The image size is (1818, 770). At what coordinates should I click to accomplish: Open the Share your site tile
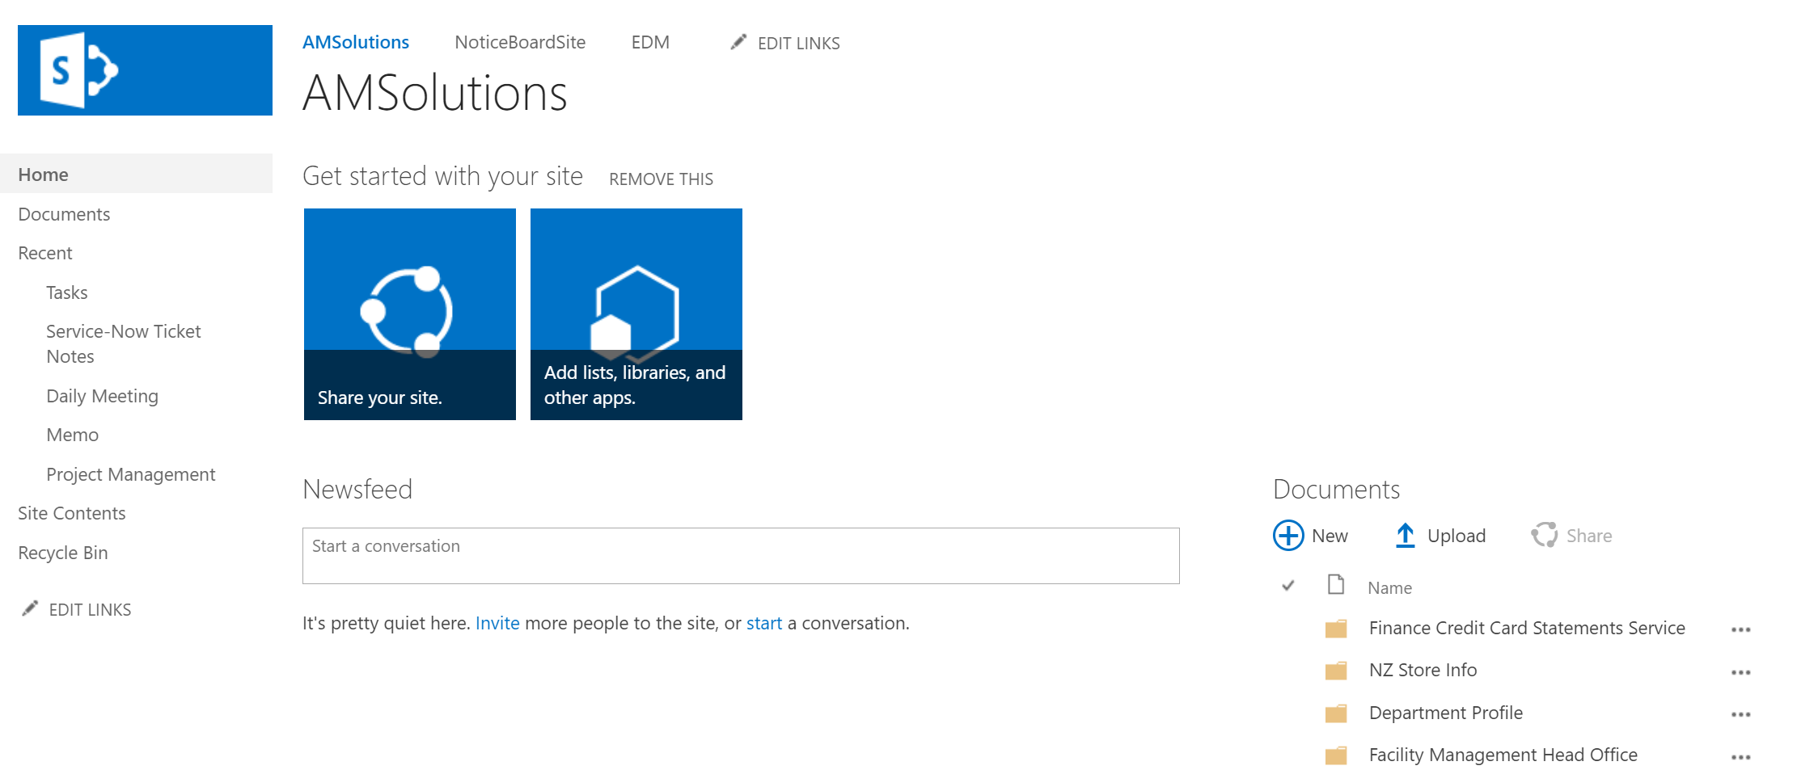click(x=410, y=314)
